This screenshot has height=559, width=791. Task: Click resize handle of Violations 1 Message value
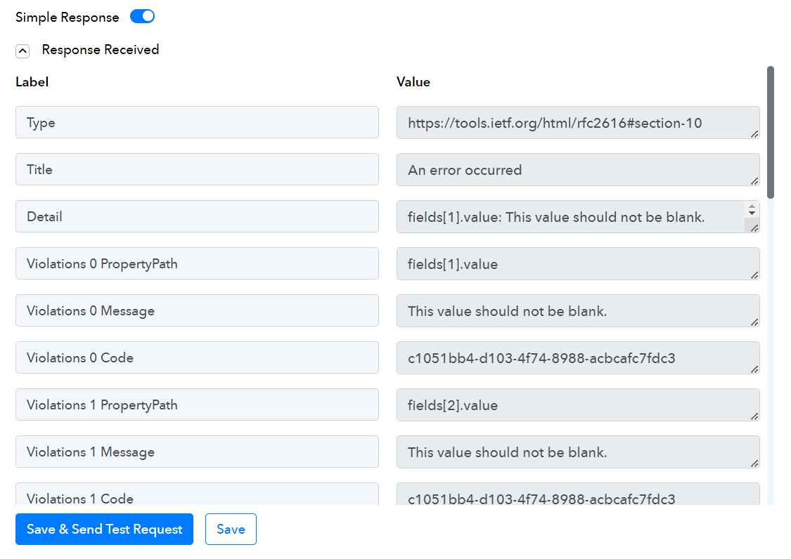754,463
